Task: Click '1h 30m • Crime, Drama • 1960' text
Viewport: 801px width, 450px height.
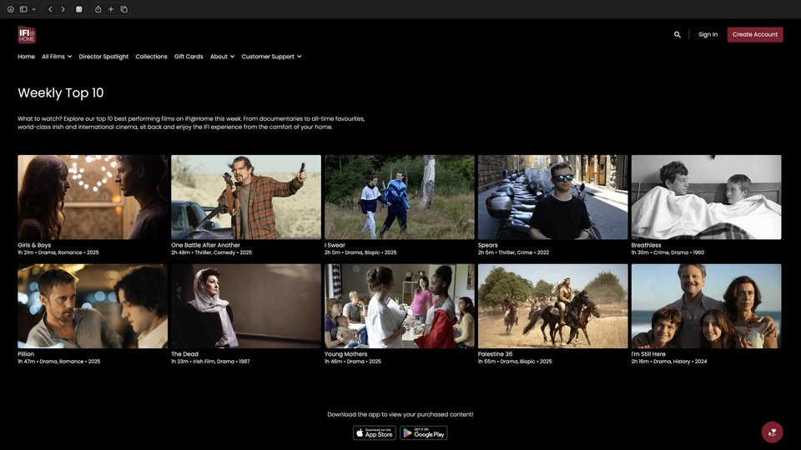Action: pos(667,252)
